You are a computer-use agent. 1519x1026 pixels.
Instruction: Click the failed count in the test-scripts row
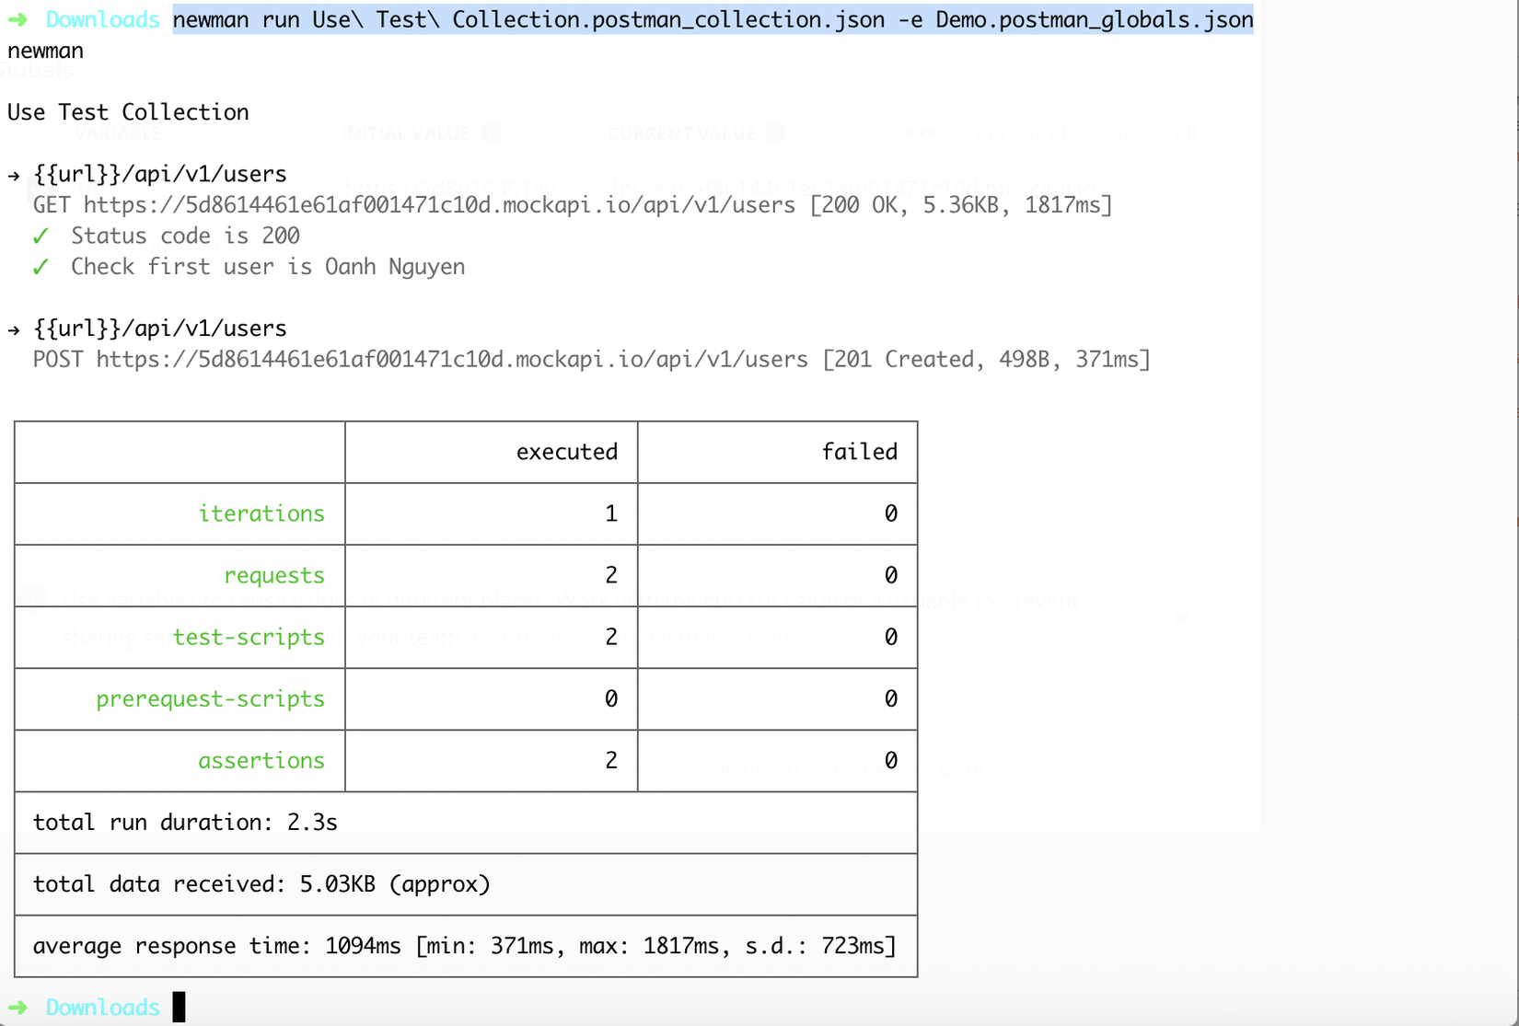click(891, 637)
